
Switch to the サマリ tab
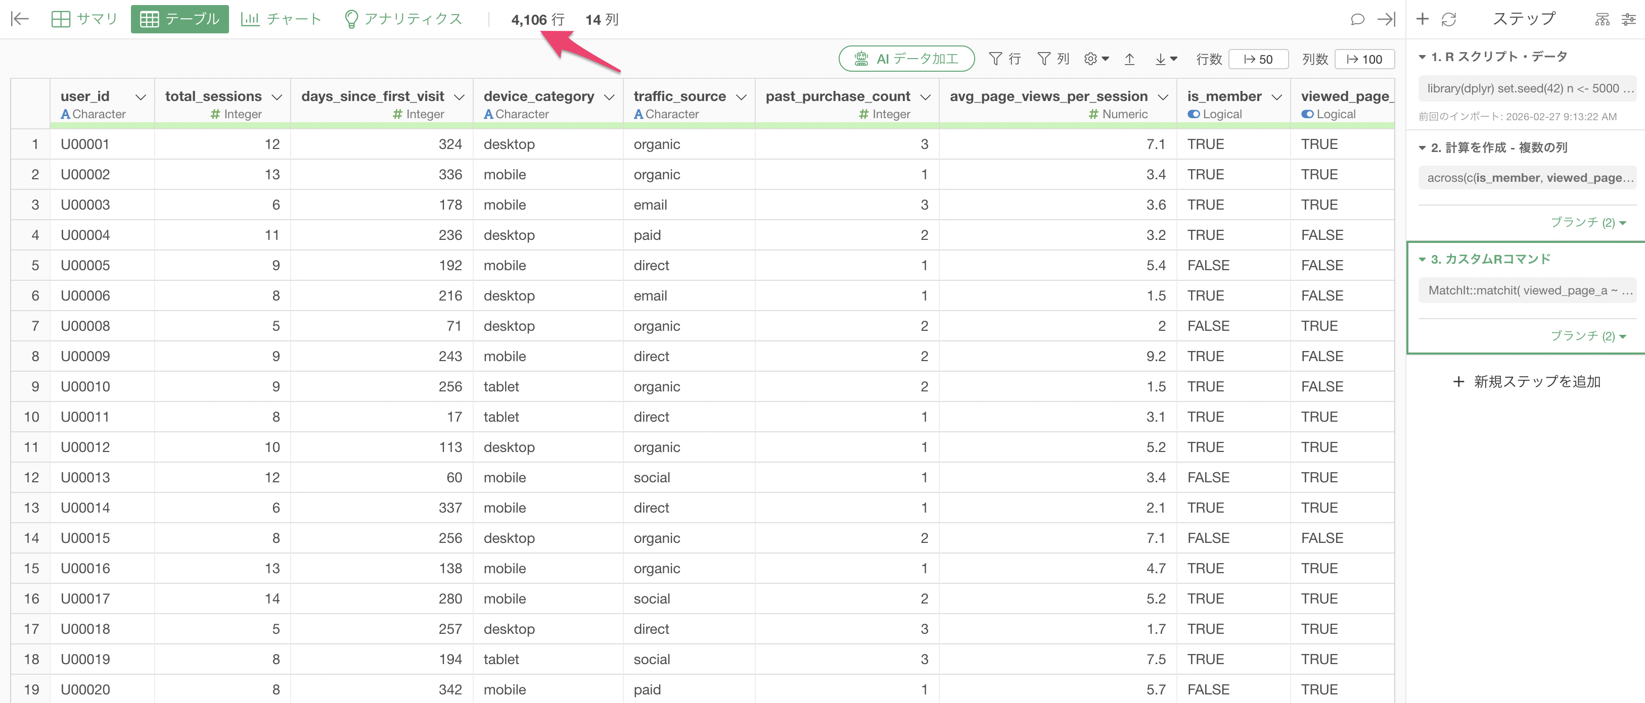coord(84,19)
